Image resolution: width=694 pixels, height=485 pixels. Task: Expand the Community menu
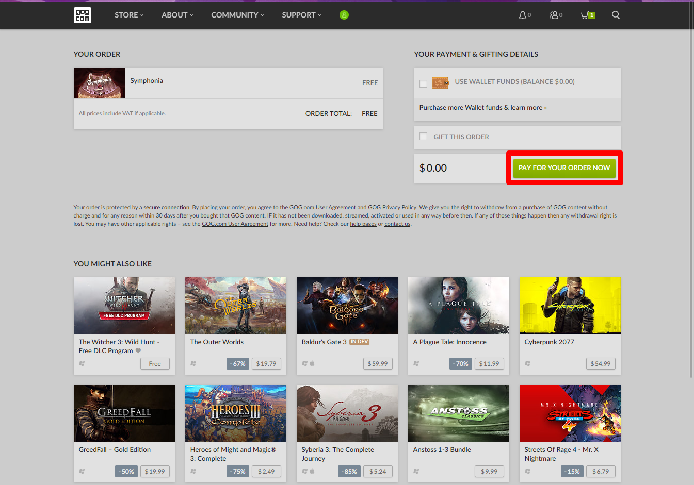[x=237, y=15]
